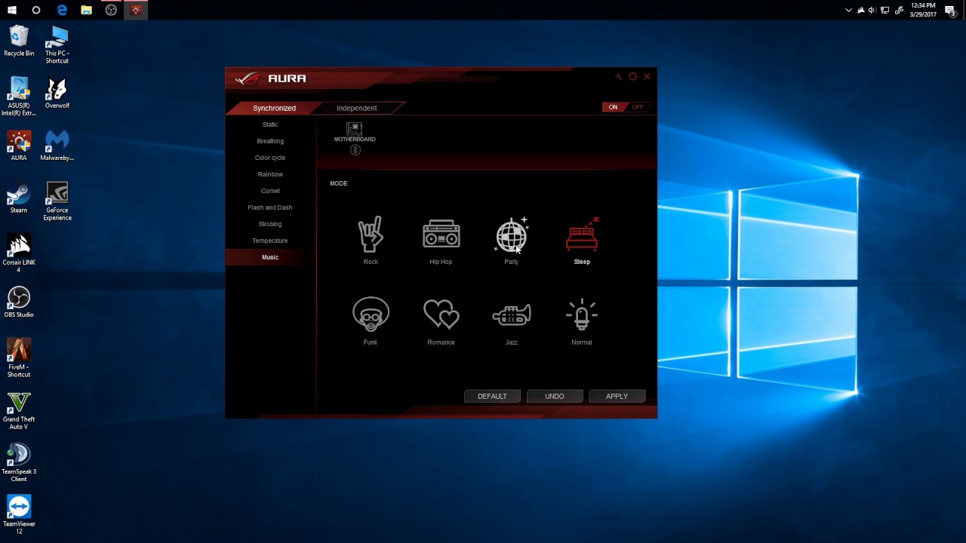
Task: Choose the Hip Hop boombox mode
Action: tap(441, 235)
